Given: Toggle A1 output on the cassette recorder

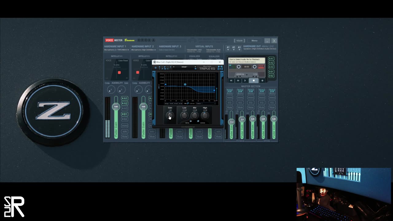Looking at the screenshot, I should tap(271, 59).
